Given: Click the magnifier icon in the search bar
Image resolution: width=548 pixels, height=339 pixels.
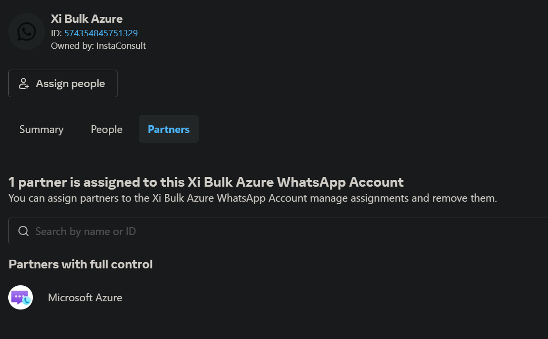Looking at the screenshot, I should [x=23, y=231].
